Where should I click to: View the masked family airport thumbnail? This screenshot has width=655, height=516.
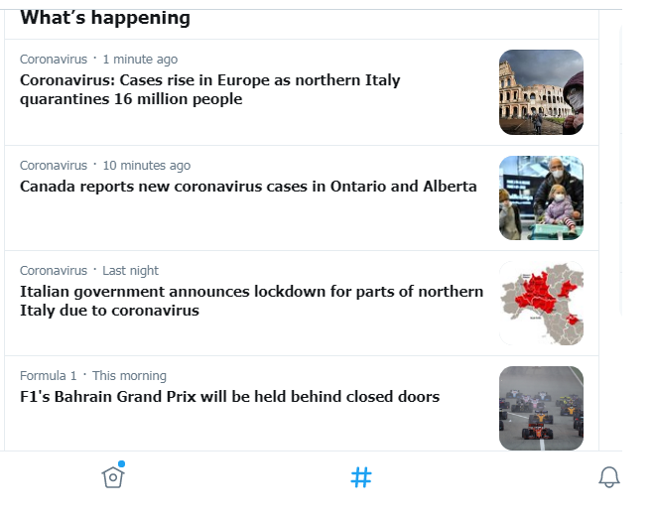pyautogui.click(x=542, y=198)
